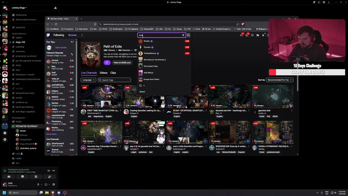Open headphone output options arrow

tap(49, 184)
